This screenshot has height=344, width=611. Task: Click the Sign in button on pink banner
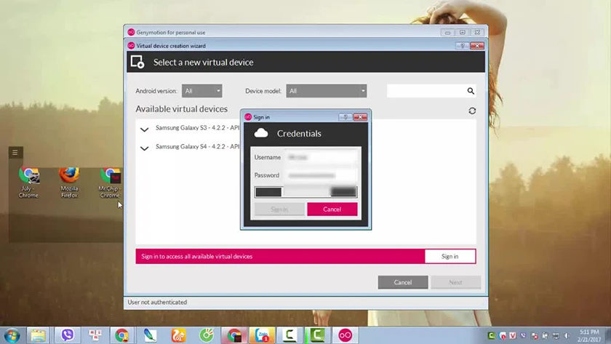[450, 256]
